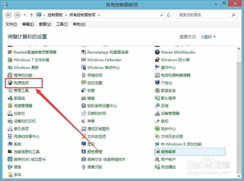The height and width of the screenshot is (181, 244).
Task: Open the 索引选项 icon
Action: 10,129
